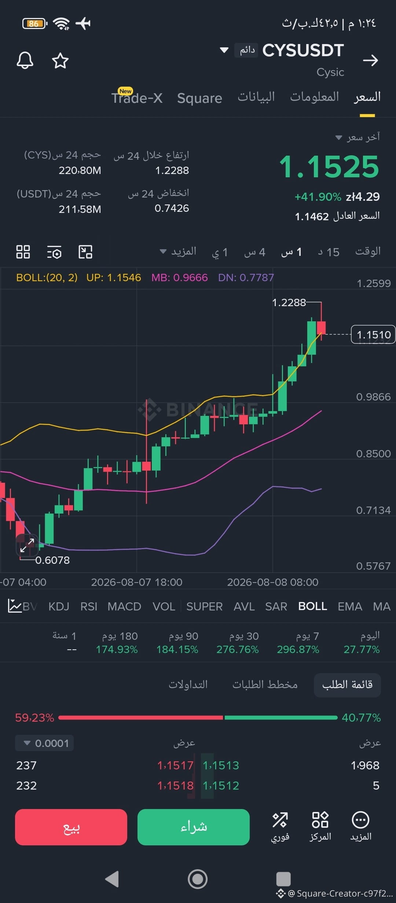Toggle the BOLL indicator
The height and width of the screenshot is (903, 396).
[x=313, y=606]
